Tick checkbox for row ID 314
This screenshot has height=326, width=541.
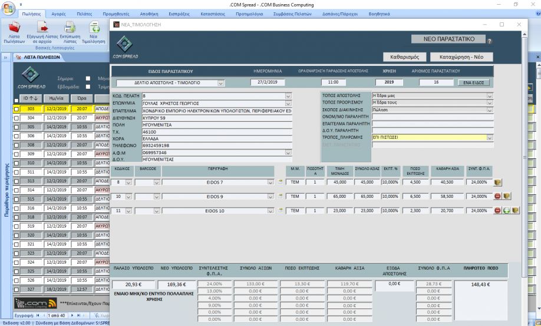point(17,190)
